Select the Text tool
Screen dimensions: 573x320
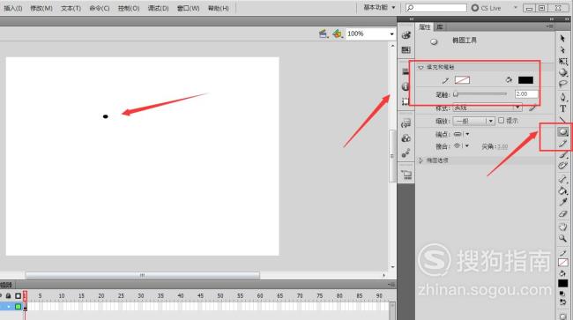(x=562, y=108)
